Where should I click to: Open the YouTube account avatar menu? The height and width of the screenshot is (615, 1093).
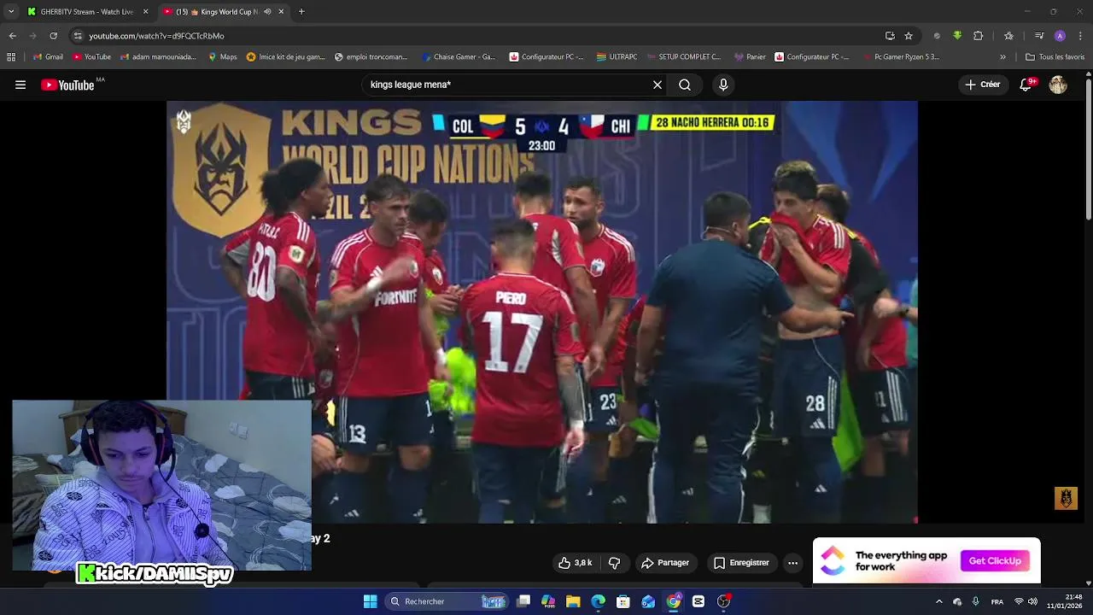[1058, 85]
